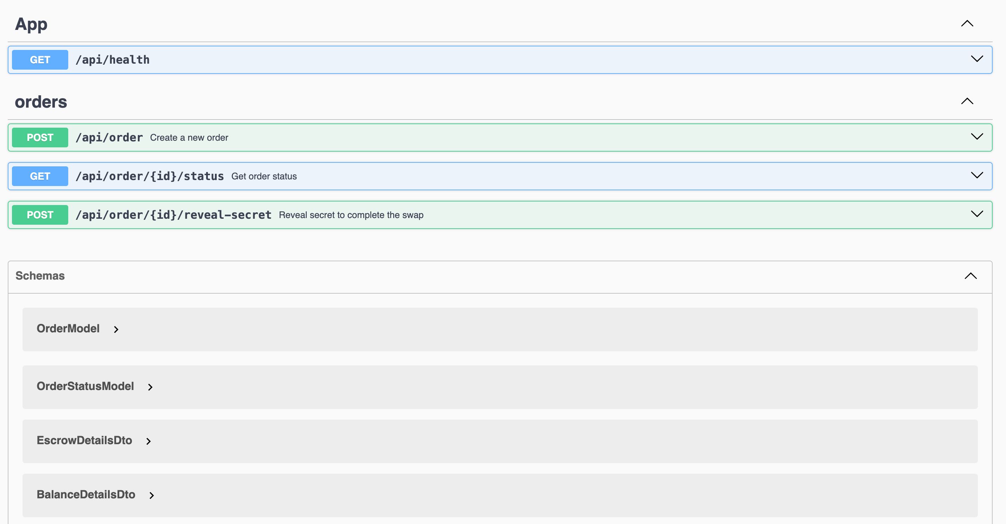Viewport: 1006px width, 524px height.
Task: Click the Schemas heading
Action: pyautogui.click(x=40, y=276)
